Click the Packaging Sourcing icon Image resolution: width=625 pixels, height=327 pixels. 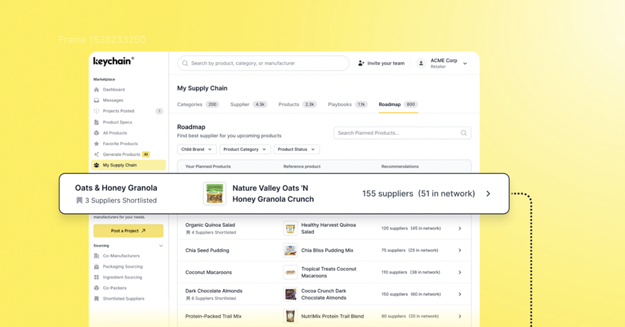(x=96, y=267)
